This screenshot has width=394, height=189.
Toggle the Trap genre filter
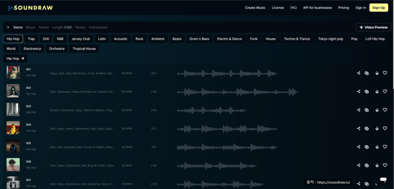31,39
